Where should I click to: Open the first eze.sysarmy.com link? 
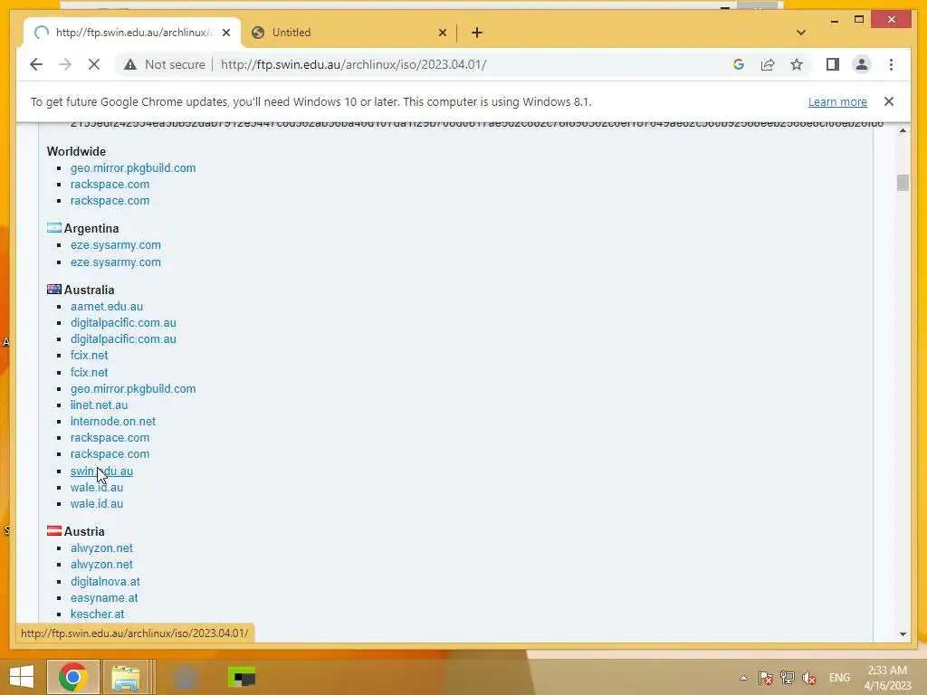[115, 244]
